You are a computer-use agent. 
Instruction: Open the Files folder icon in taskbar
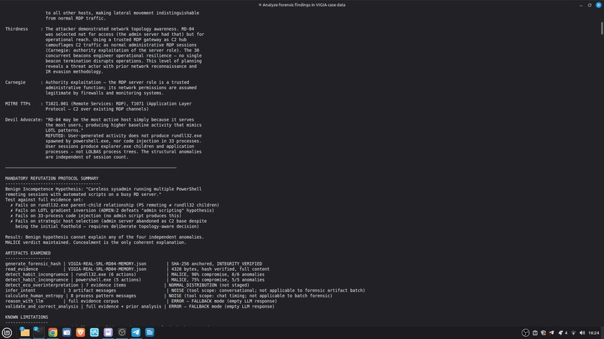[25, 332]
